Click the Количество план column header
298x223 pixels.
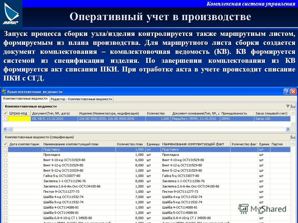[x=130, y=144]
